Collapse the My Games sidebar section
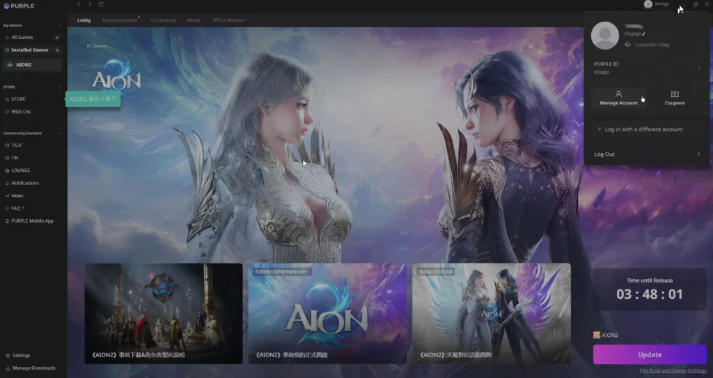Screen dimensions: 713x378 pos(60,25)
